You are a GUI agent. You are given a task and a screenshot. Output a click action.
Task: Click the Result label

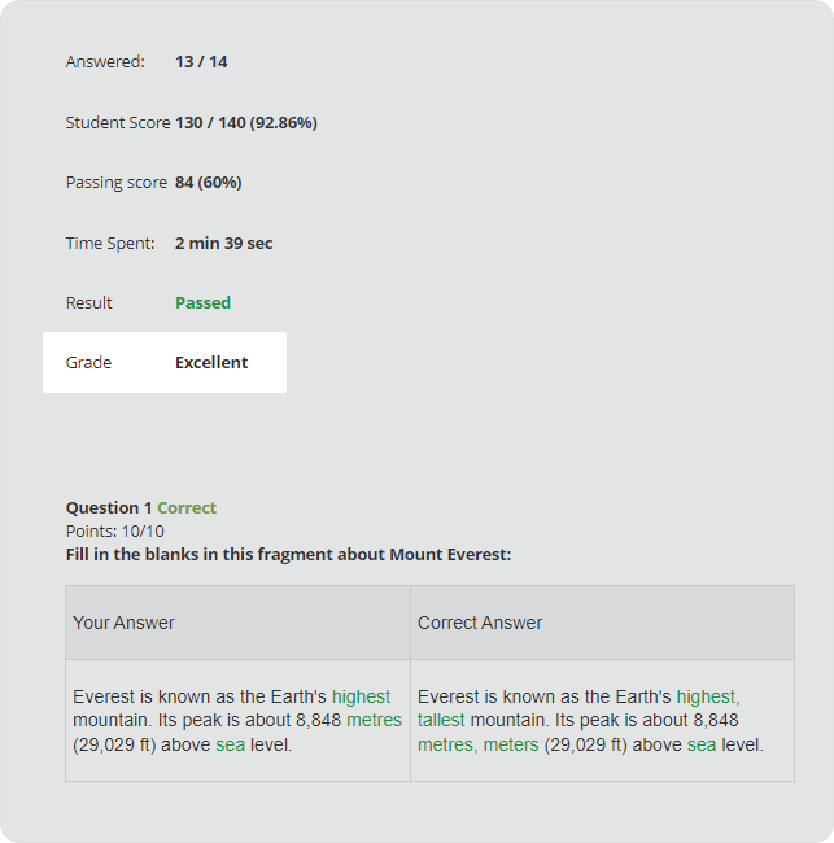pos(89,303)
